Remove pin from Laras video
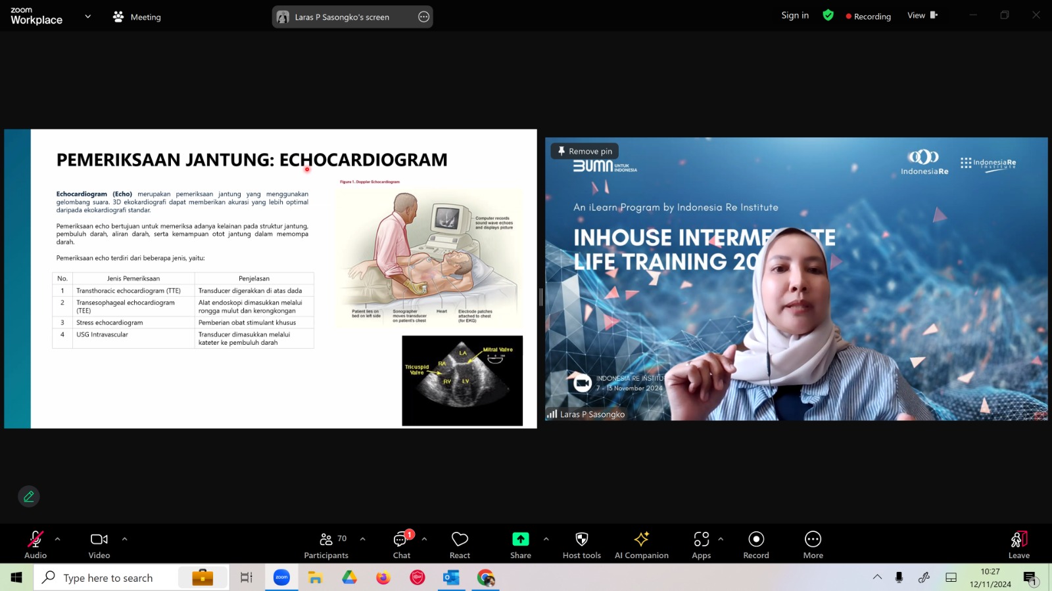The width and height of the screenshot is (1052, 591). (585, 151)
